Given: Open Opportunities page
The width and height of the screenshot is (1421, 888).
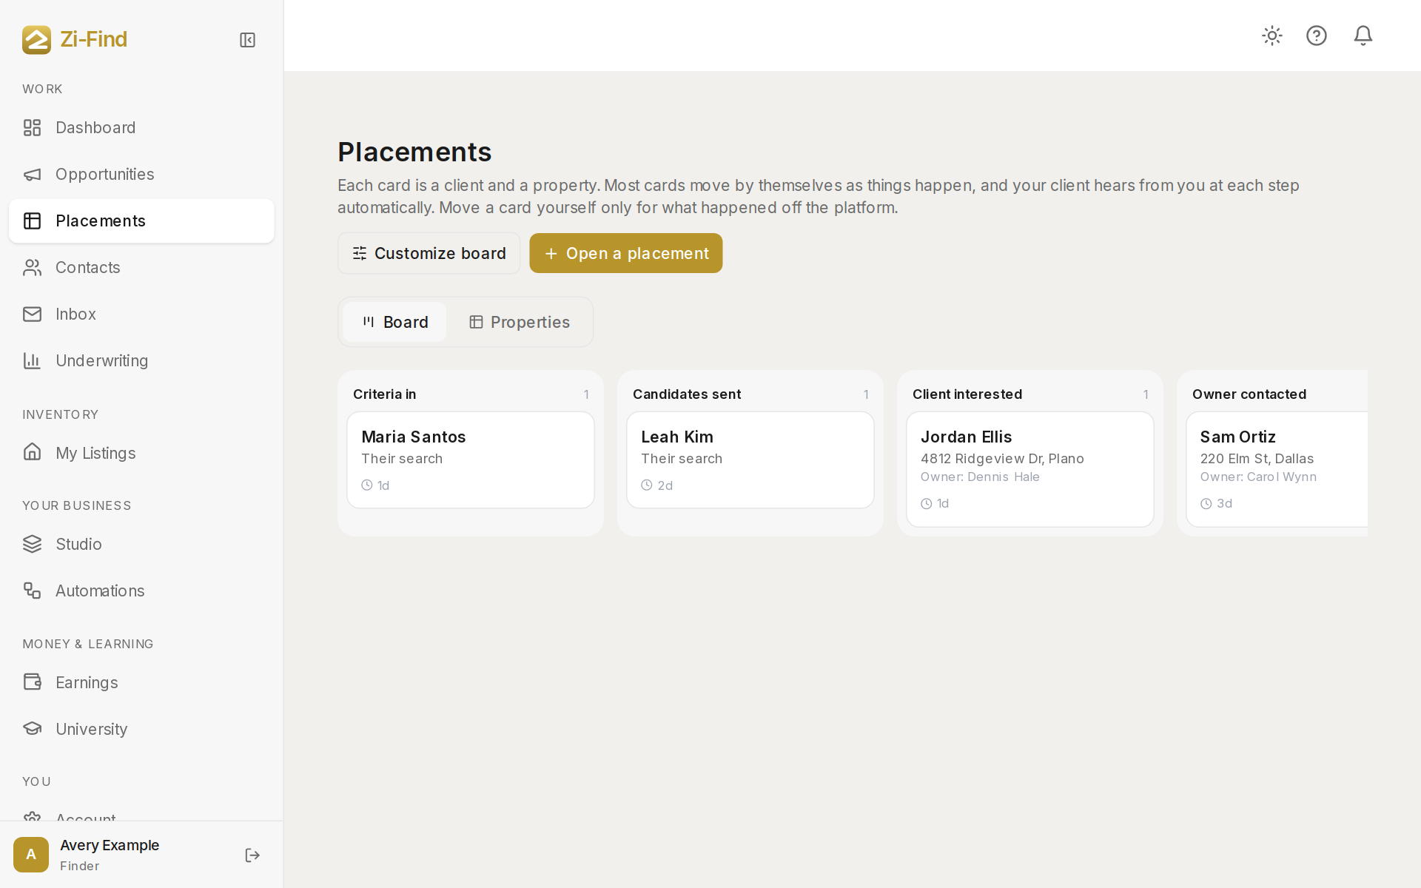Looking at the screenshot, I should (141, 175).
